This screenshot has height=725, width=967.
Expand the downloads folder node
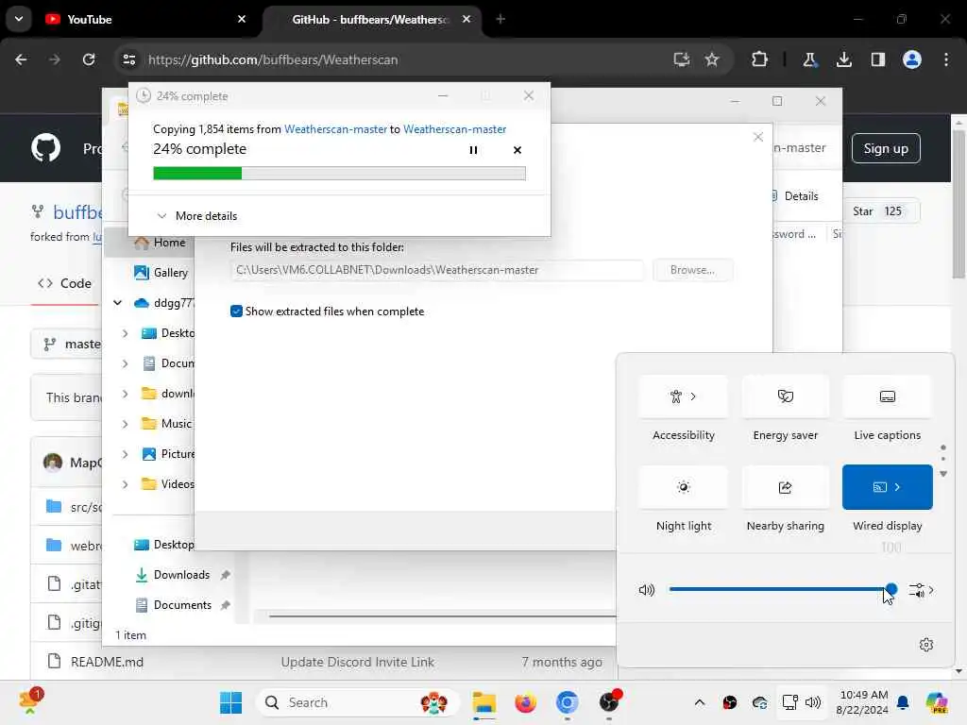(126, 394)
